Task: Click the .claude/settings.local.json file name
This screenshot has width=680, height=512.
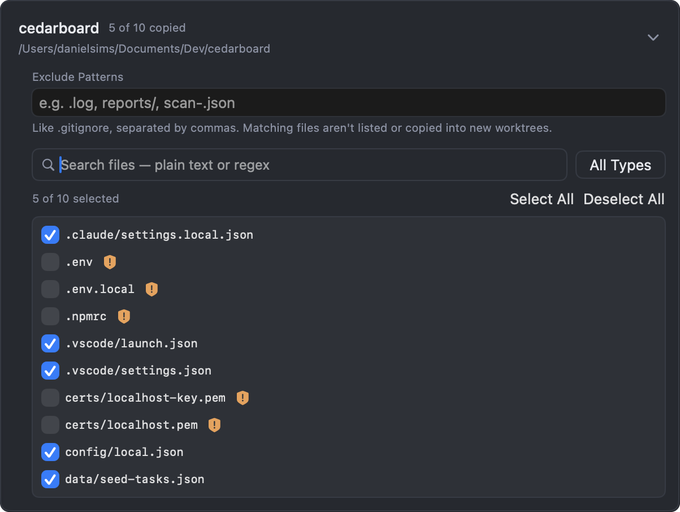Action: [x=159, y=235]
